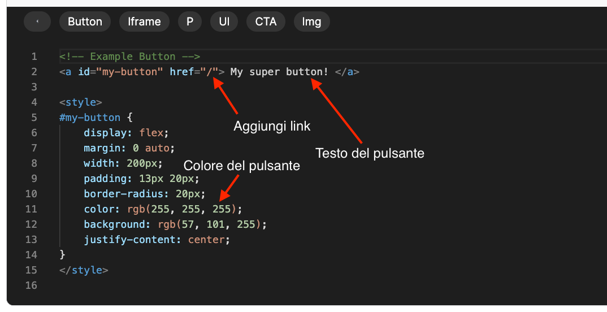
Task: Click the "my-button" id attribute value
Action: point(130,72)
